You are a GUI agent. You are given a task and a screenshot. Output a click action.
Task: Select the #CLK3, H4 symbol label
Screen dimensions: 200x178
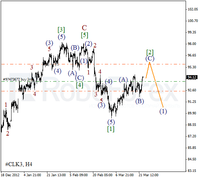point(19,164)
